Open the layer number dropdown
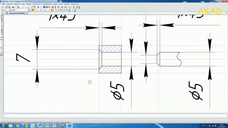Image resolution: width=228 pixels, height=128 pixels. (x=28, y=10)
